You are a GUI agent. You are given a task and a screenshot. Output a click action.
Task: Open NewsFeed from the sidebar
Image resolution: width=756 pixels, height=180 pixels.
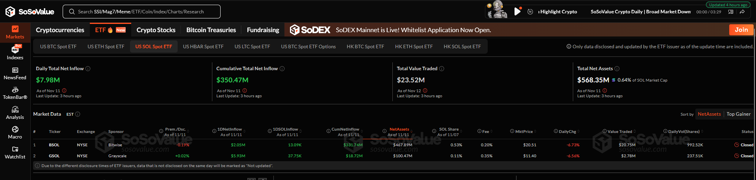click(x=15, y=73)
